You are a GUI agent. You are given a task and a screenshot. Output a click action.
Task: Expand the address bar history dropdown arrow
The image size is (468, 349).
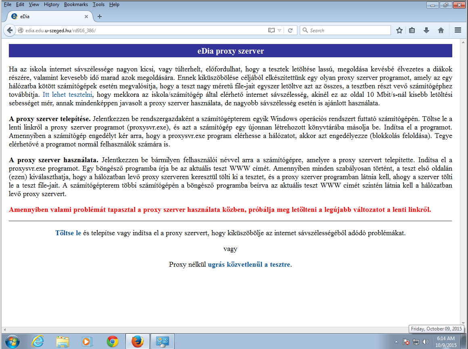(279, 30)
